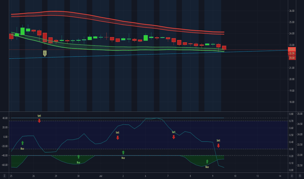304x179 pixels.
Task: Click date label 14 on the time axis
Action: [x=280, y=176]
